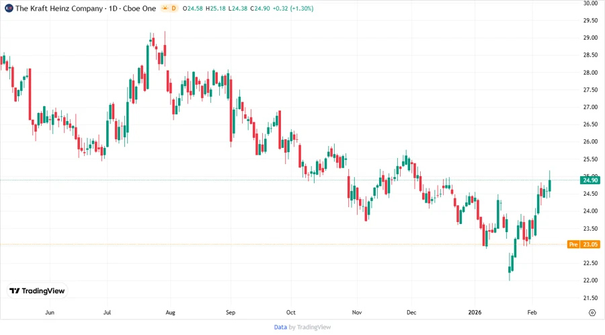
Task: Click the 27.00 price scale label
Action: pos(590,107)
